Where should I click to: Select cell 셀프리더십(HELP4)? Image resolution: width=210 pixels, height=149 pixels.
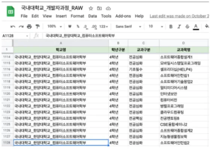click(184, 69)
